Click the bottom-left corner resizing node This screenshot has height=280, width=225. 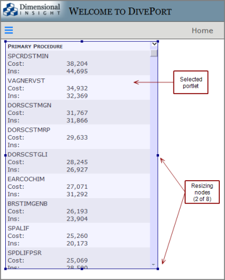click(x=6, y=268)
